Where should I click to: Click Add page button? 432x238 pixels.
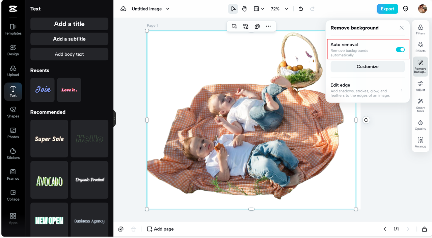[160, 229]
